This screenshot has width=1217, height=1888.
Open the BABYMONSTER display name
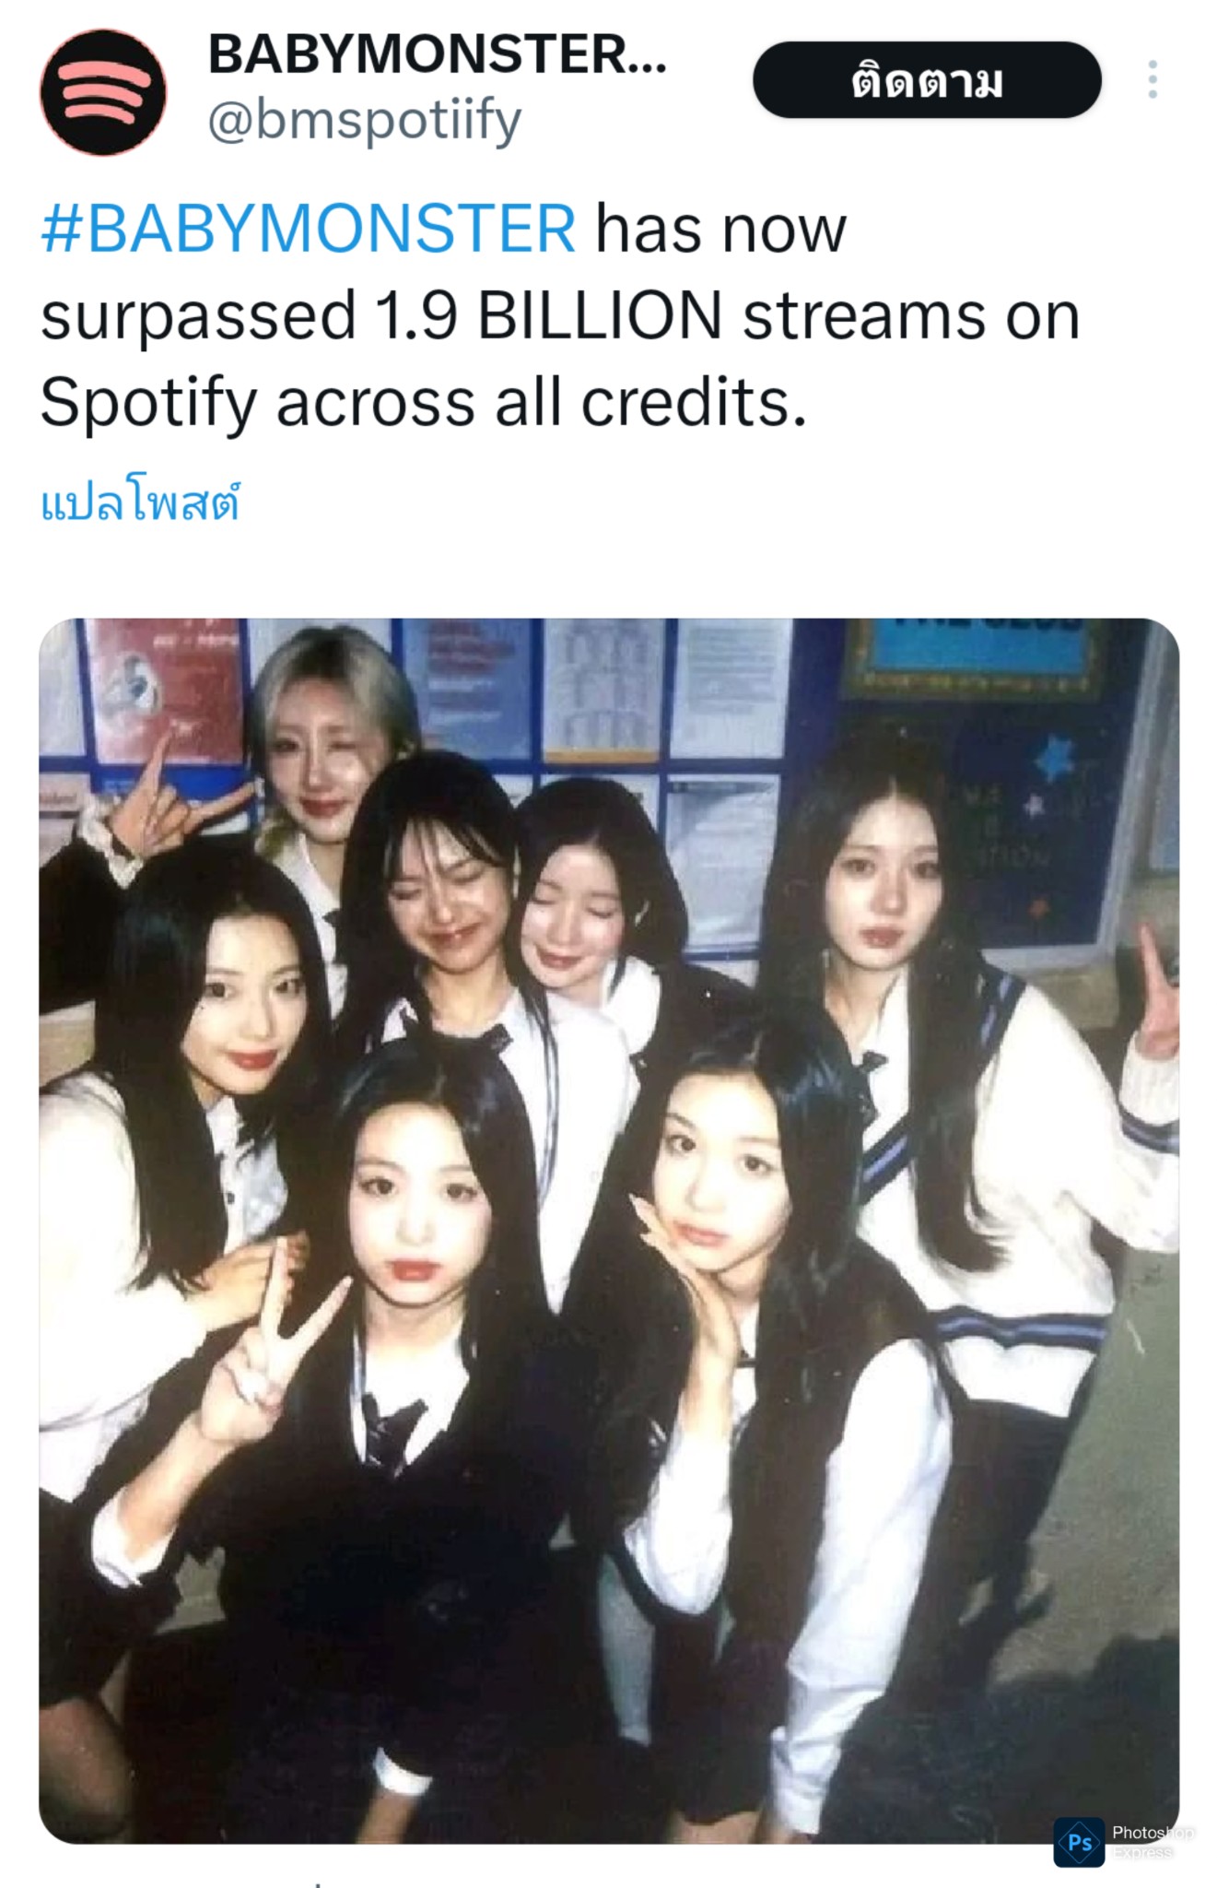pyautogui.click(x=437, y=54)
